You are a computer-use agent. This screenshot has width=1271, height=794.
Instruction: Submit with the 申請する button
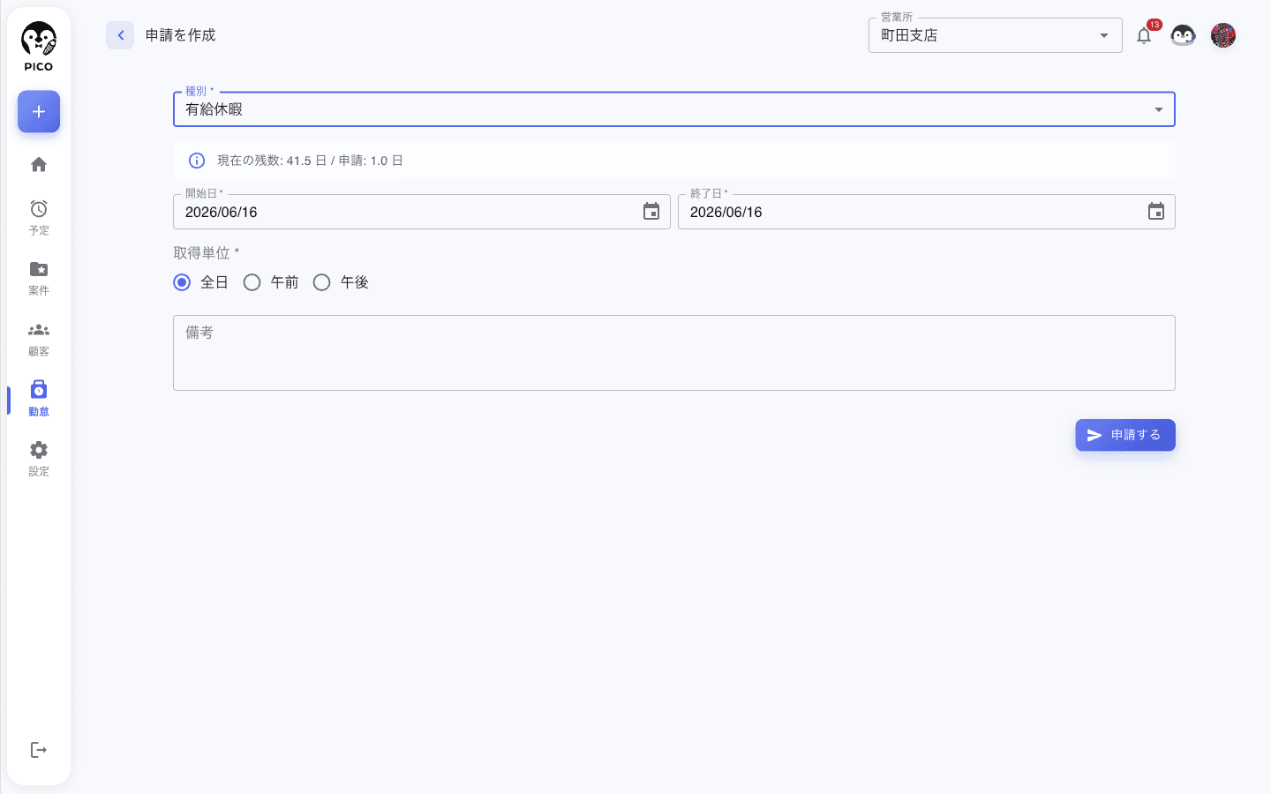tap(1125, 435)
